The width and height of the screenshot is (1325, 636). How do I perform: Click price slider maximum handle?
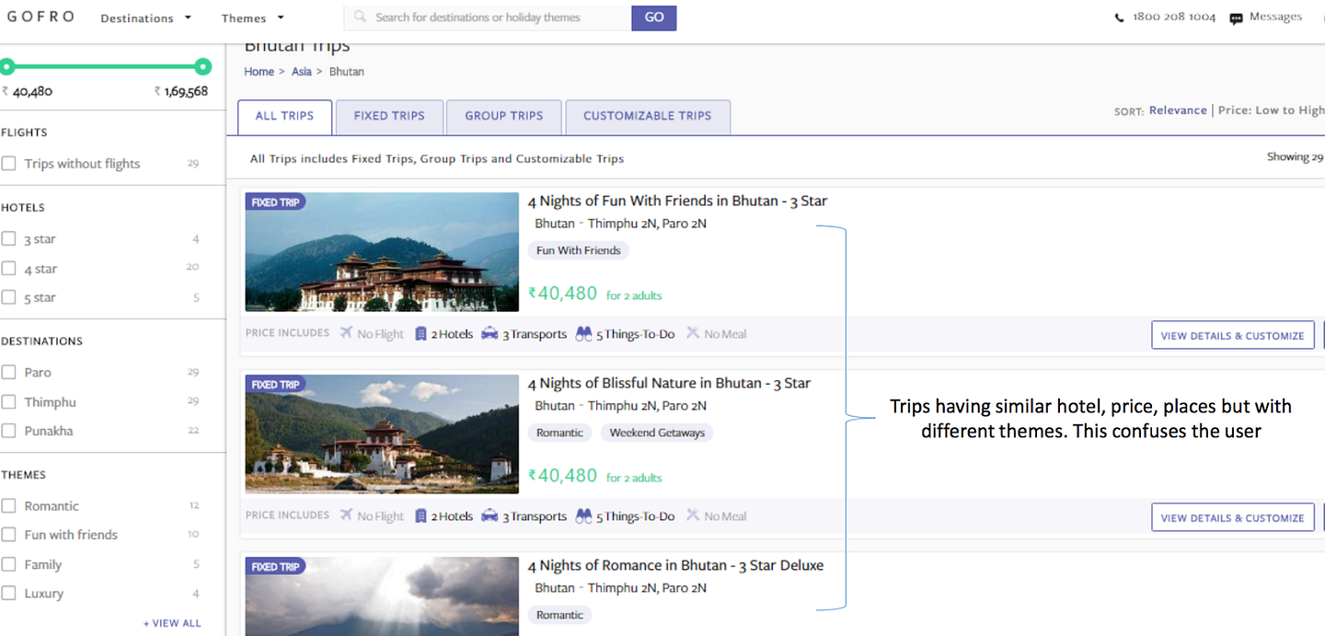(x=203, y=66)
